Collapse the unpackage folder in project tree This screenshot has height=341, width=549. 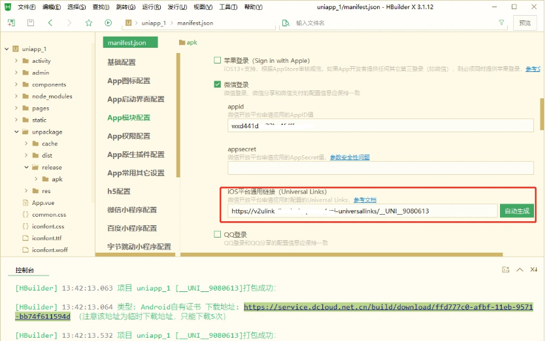[16, 132]
